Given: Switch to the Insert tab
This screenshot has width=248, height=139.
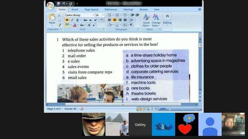Looking at the screenshot, I should coord(75,9).
